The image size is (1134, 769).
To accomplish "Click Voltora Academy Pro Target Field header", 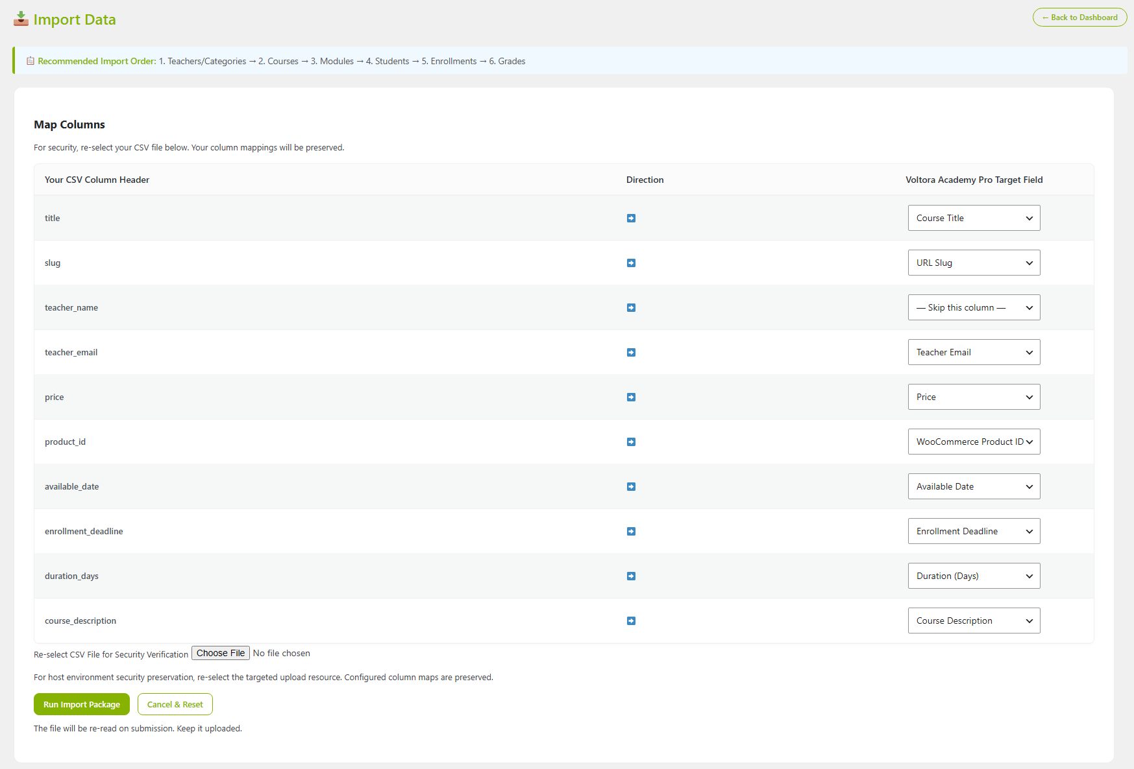I will (974, 180).
